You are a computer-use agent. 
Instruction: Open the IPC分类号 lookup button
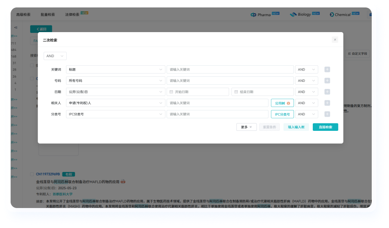[283, 114]
